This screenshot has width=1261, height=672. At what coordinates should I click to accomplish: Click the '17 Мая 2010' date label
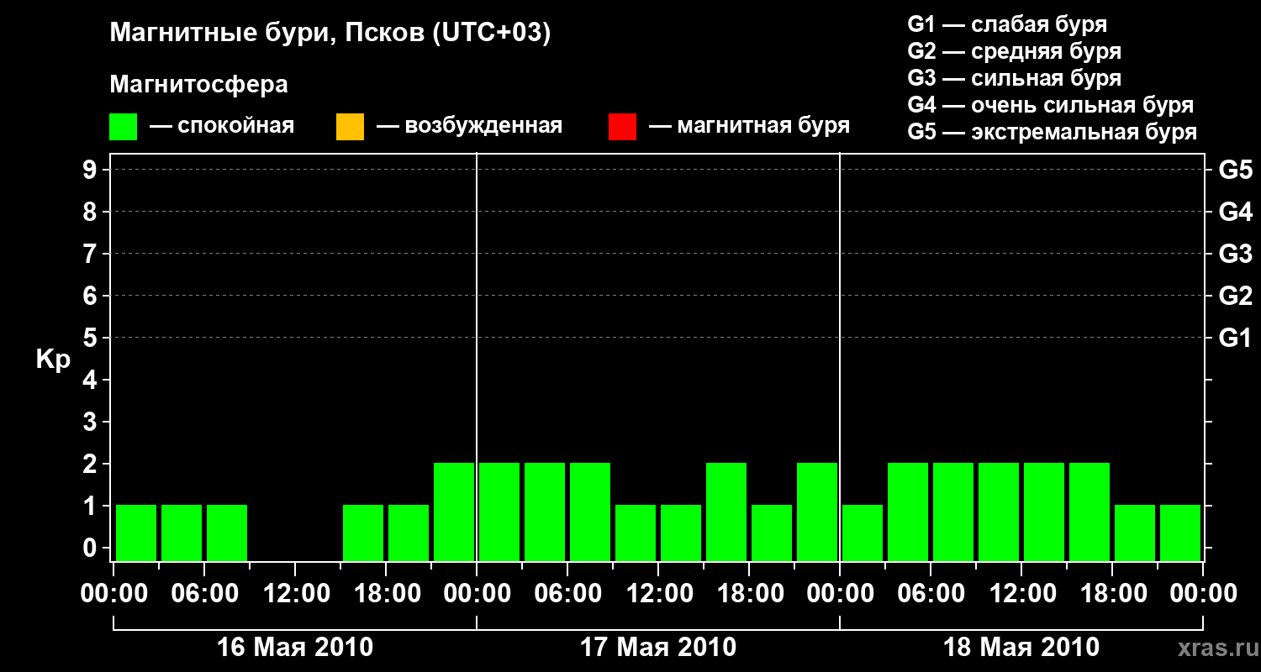[658, 647]
